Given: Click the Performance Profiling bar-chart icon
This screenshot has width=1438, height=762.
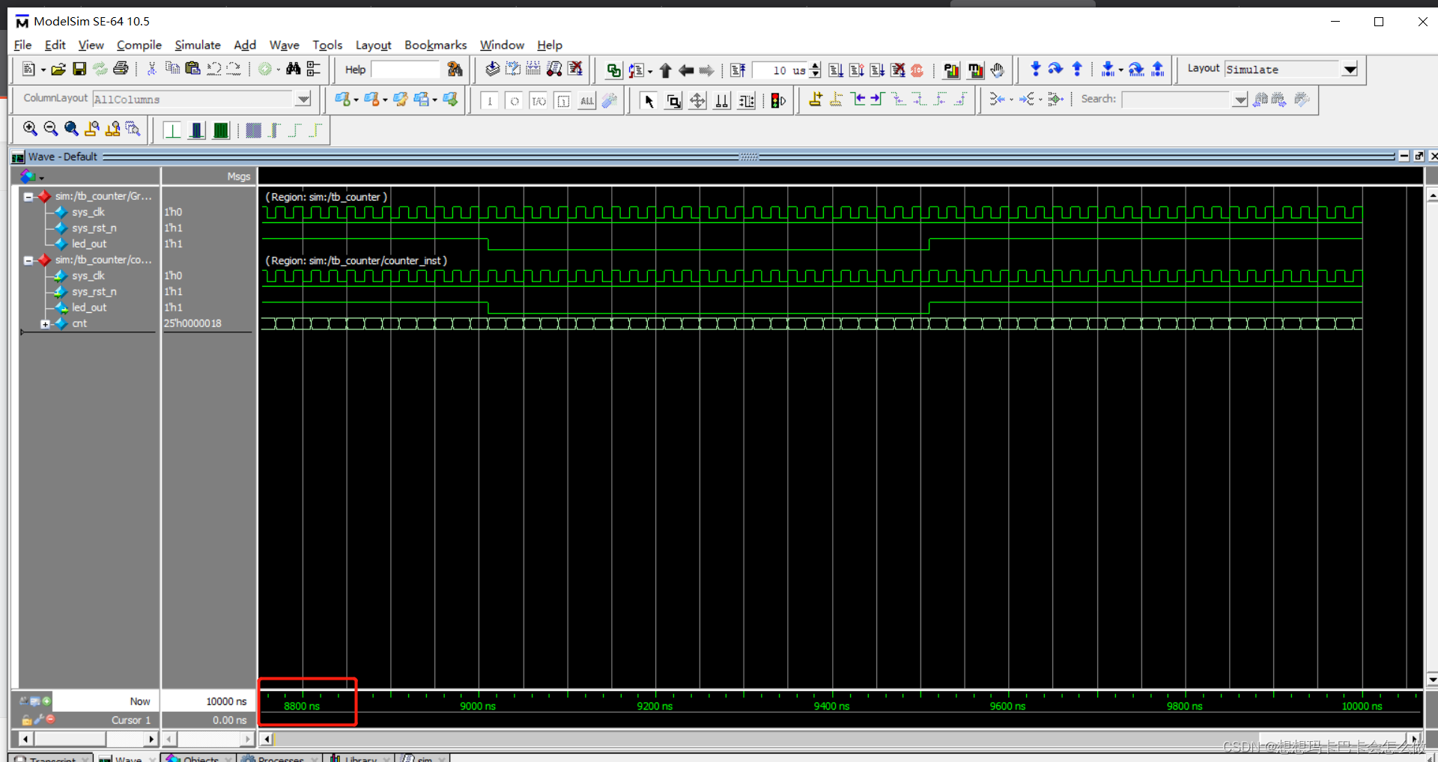Looking at the screenshot, I should pos(951,70).
